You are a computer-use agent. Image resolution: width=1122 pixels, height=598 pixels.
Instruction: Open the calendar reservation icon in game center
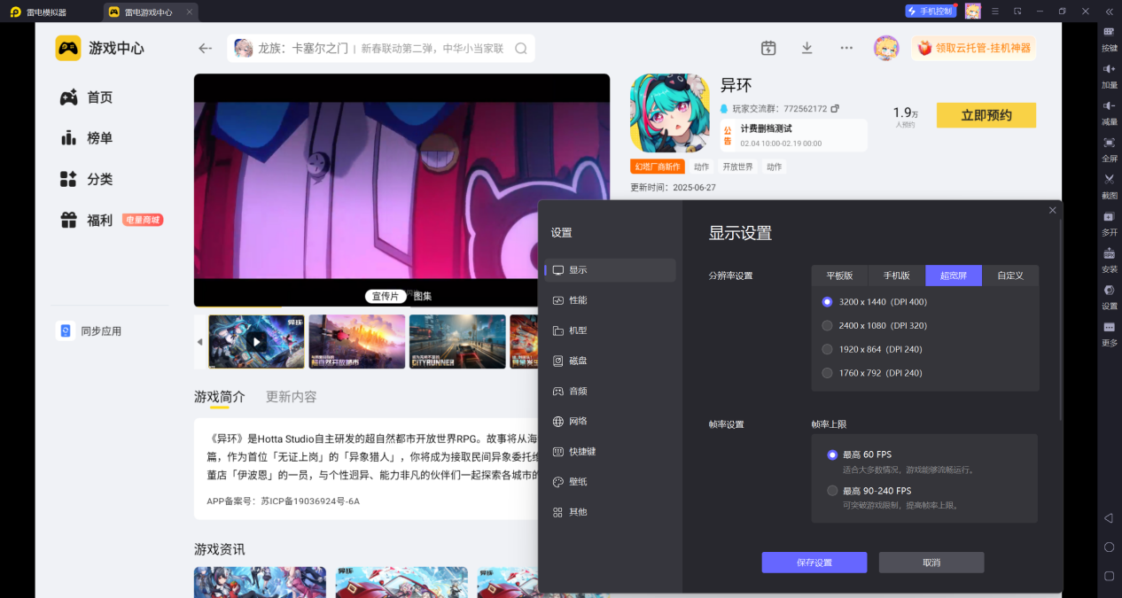[768, 49]
